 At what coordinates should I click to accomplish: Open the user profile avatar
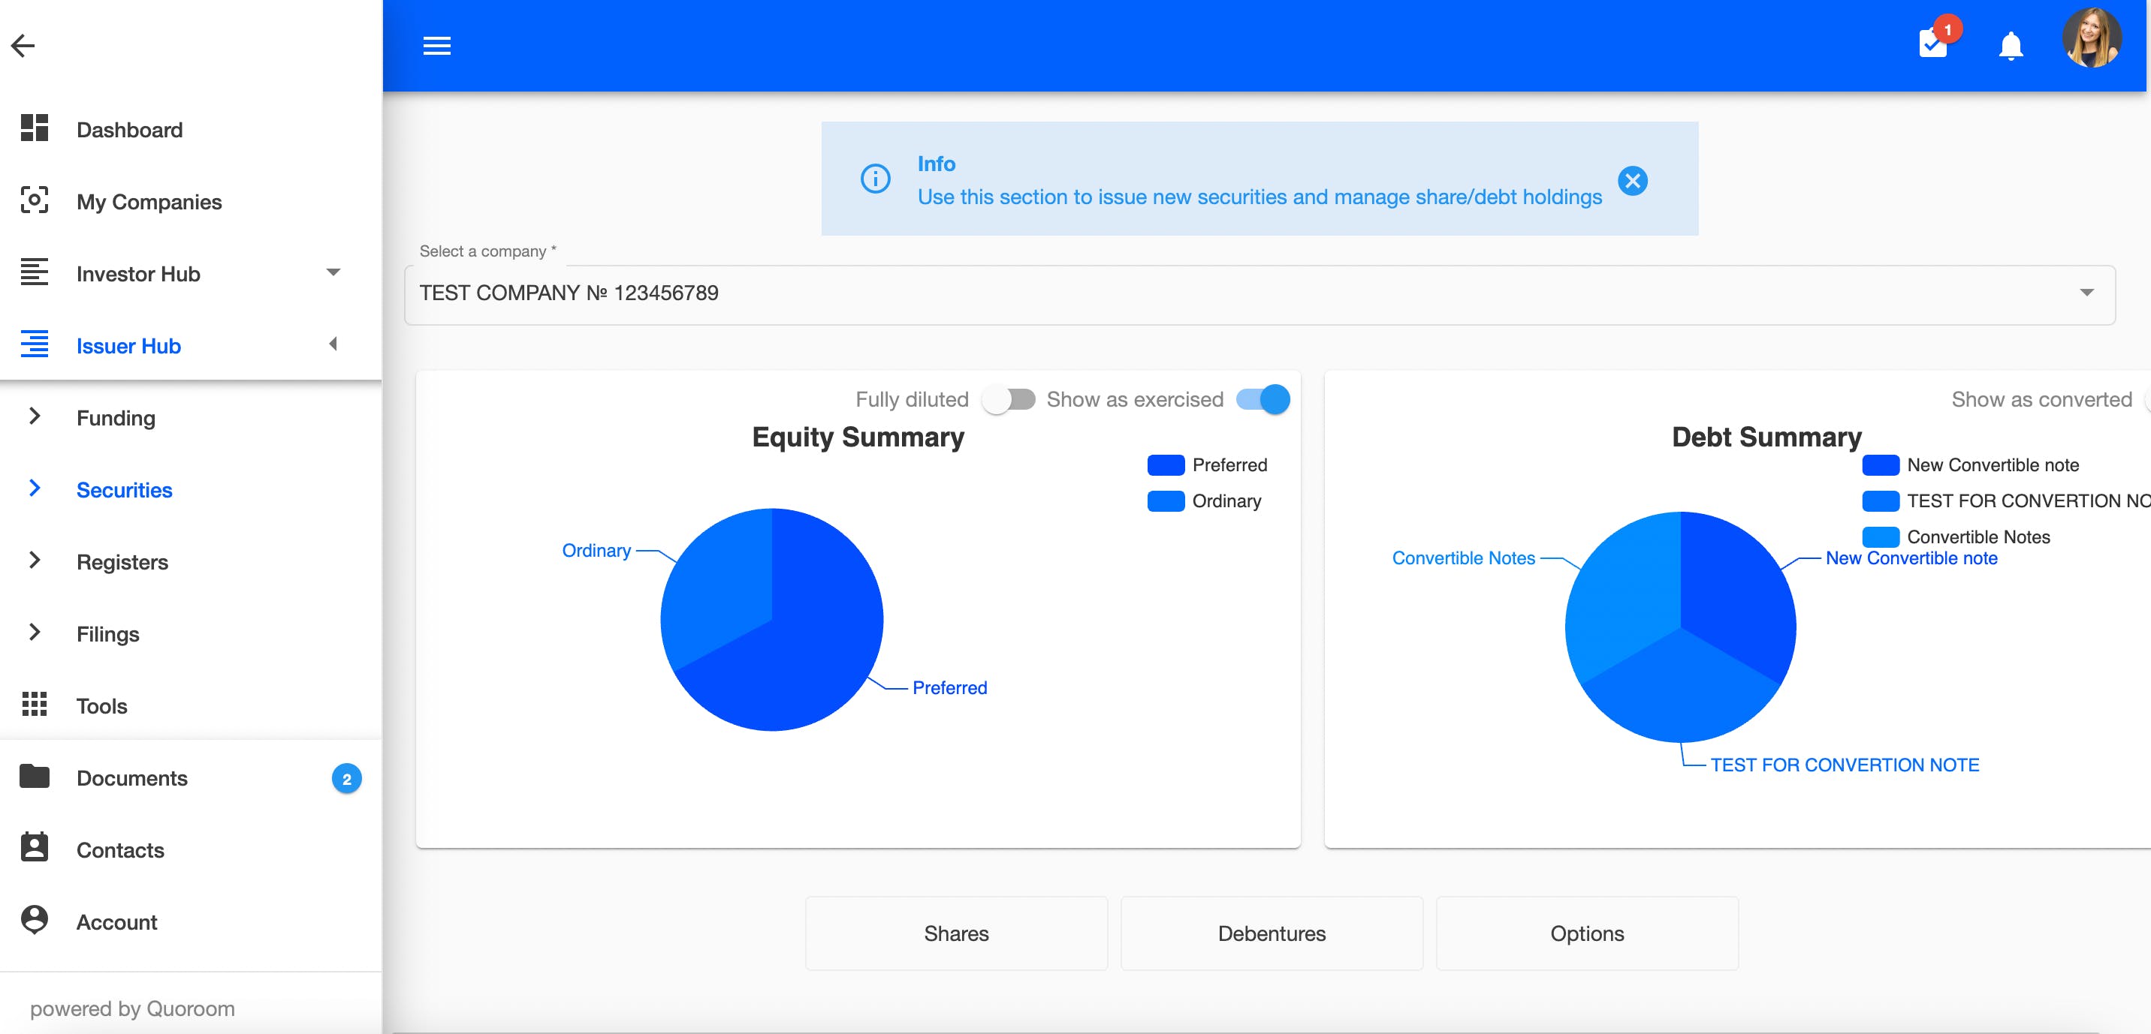coord(2091,38)
